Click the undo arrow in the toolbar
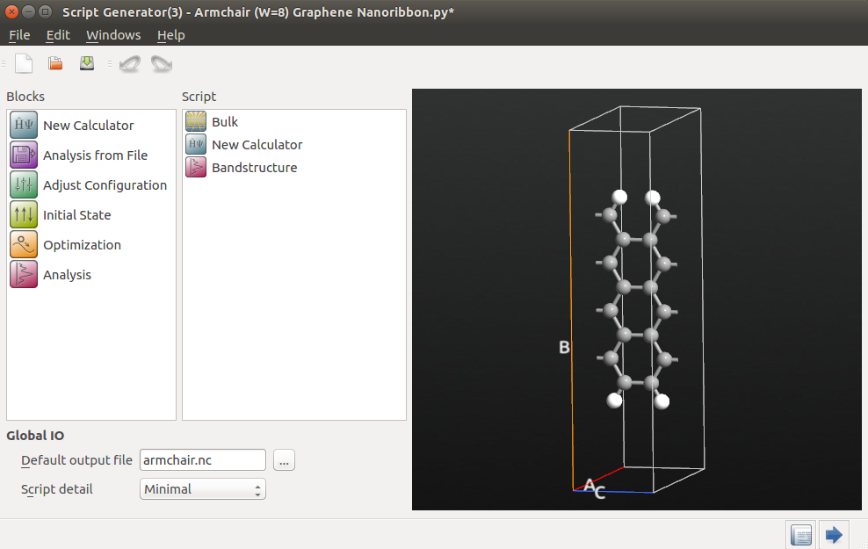Image resolution: width=868 pixels, height=549 pixels. tap(130, 63)
